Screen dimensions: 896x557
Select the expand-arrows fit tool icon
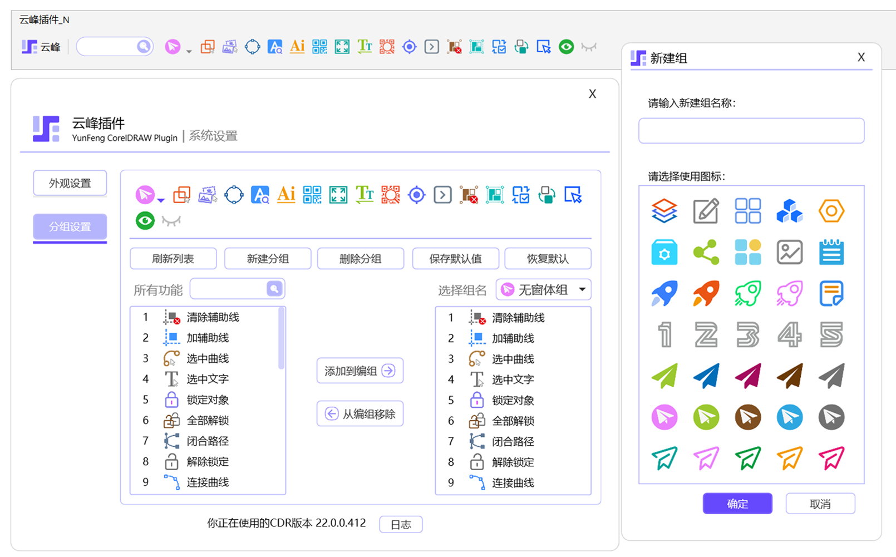click(338, 195)
